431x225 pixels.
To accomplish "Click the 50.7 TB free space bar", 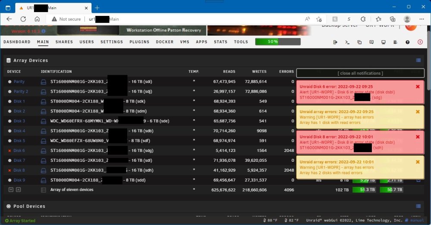I will (391, 190).
